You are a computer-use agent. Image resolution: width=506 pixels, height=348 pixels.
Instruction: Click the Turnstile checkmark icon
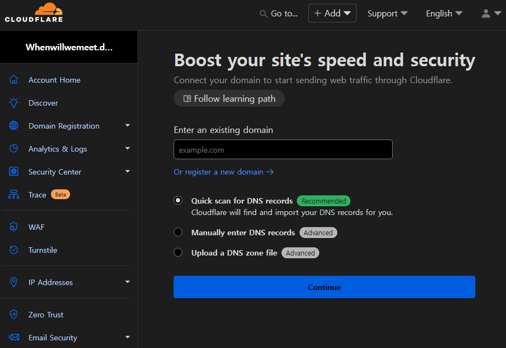click(14, 250)
